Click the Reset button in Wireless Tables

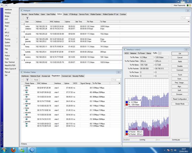(35, 80)
